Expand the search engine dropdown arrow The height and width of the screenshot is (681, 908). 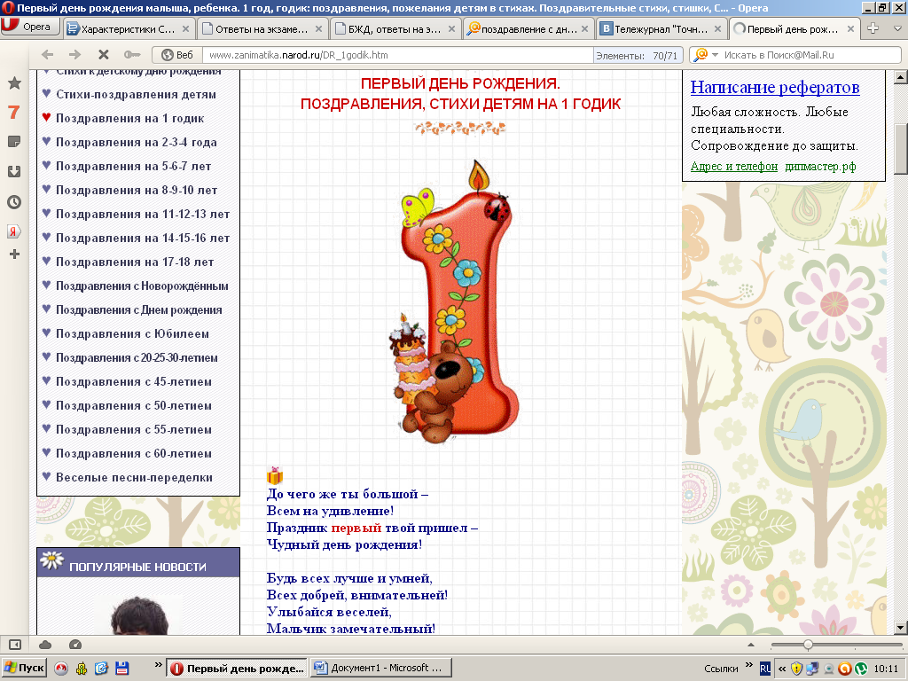click(715, 55)
